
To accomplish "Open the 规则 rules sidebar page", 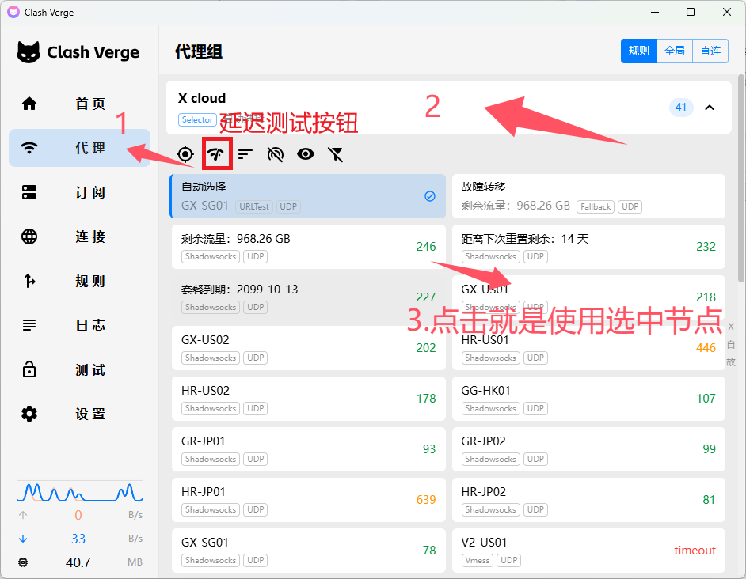I will [x=79, y=281].
